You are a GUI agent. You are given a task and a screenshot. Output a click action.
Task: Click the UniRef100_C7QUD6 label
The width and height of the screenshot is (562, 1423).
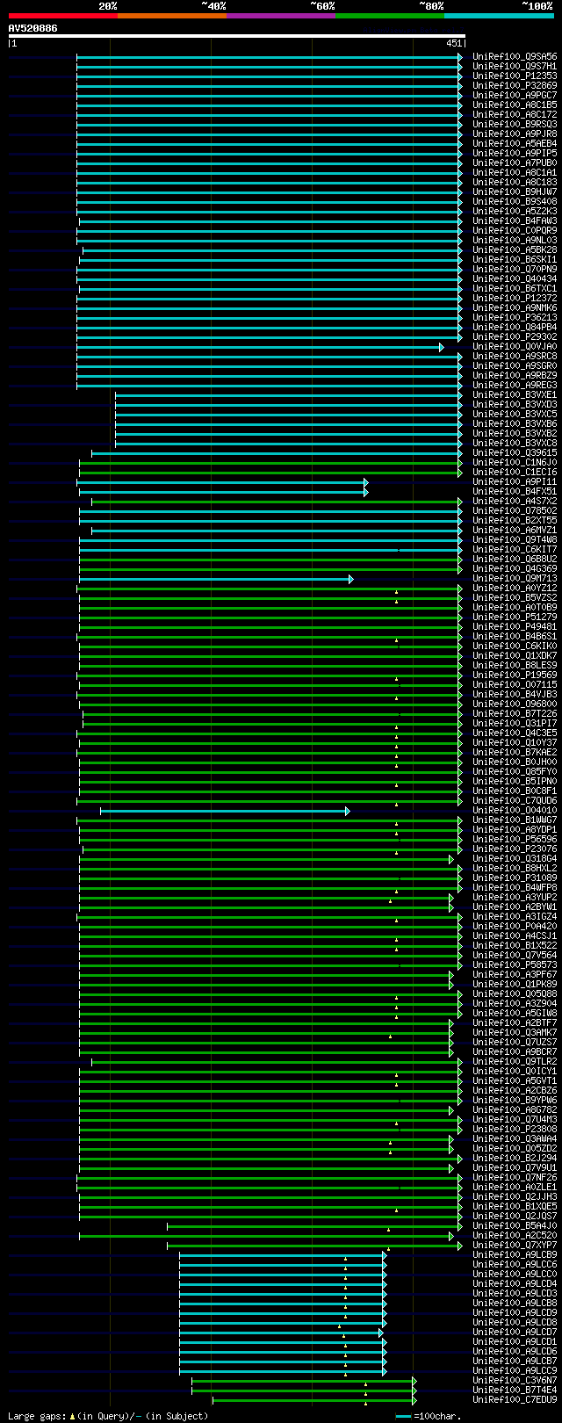click(x=515, y=800)
